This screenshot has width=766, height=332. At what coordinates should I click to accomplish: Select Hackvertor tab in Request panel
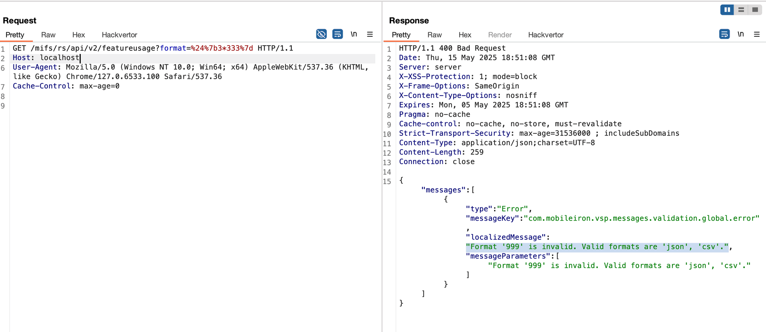(119, 35)
